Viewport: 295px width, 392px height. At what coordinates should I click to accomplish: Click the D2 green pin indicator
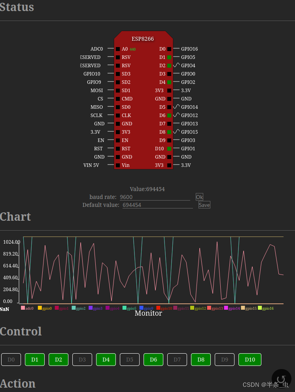[x=169, y=66]
